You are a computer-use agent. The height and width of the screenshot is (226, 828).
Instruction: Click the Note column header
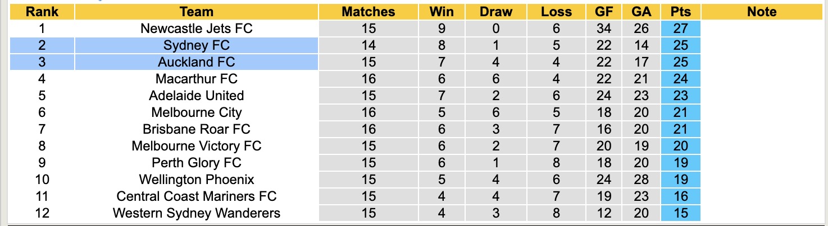(762, 12)
